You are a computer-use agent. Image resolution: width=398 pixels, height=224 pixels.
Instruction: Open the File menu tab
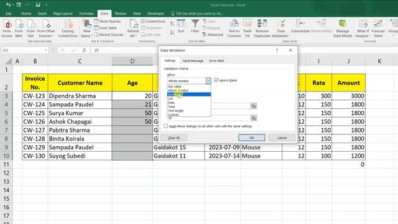tap(8, 14)
